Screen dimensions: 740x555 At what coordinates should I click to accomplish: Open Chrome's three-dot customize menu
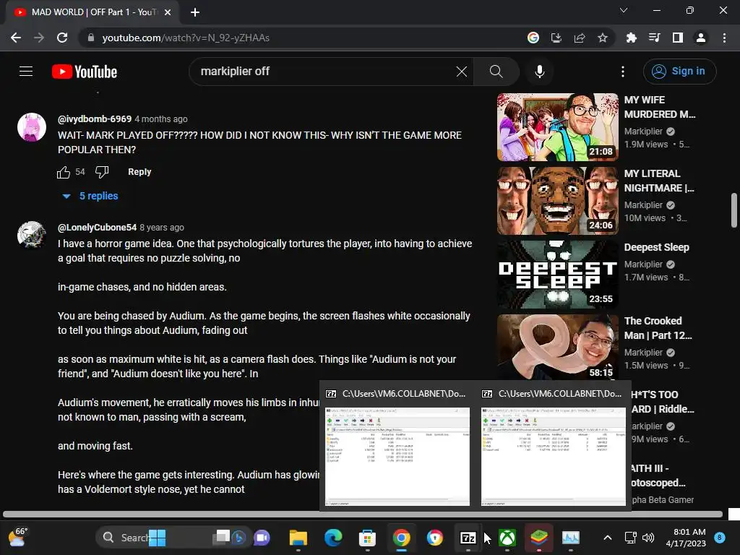(724, 38)
